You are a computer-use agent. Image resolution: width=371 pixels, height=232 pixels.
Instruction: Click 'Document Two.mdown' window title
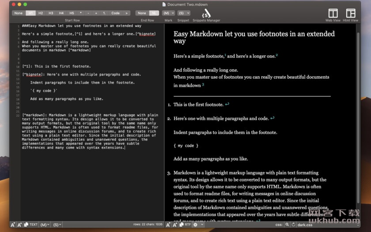[x=187, y=4]
